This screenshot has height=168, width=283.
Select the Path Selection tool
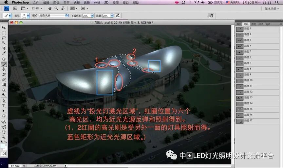pos(4,111)
